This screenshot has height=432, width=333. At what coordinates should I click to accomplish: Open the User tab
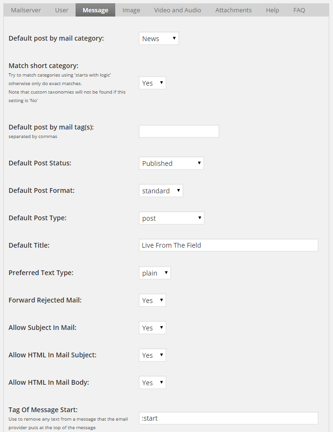[61, 10]
